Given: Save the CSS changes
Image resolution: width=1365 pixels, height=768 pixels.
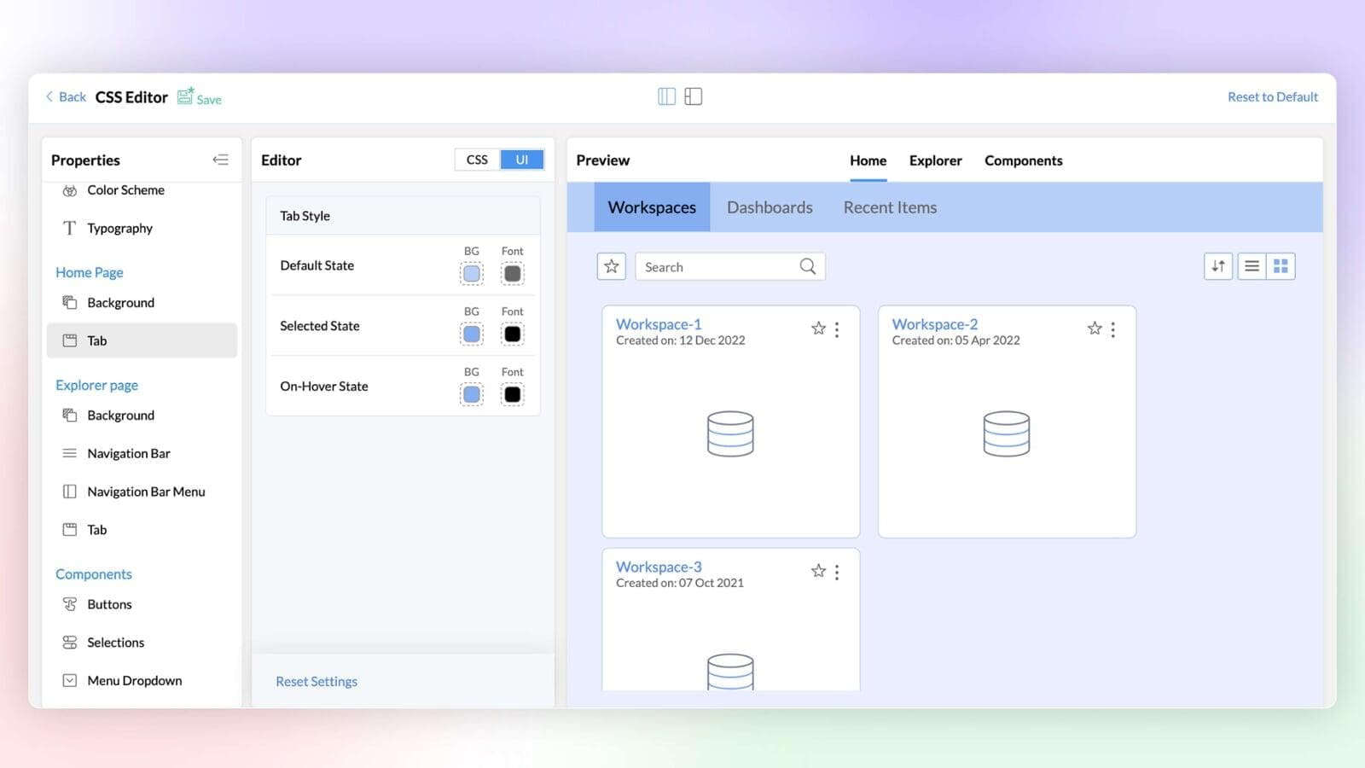Looking at the screenshot, I should click(x=200, y=97).
